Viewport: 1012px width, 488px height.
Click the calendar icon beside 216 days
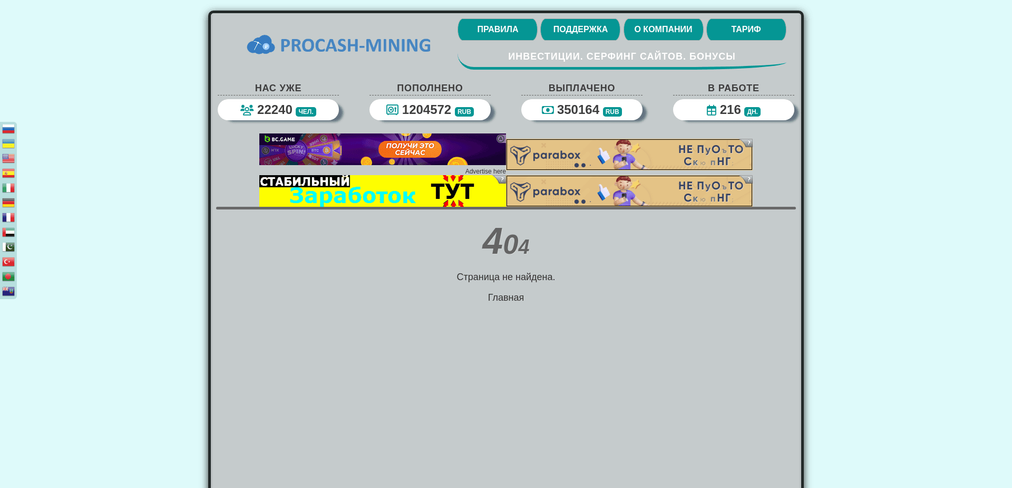[x=712, y=110]
